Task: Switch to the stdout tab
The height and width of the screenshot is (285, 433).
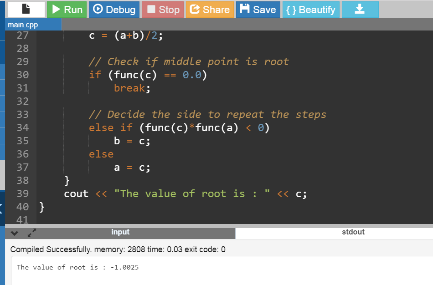Action: tap(353, 232)
